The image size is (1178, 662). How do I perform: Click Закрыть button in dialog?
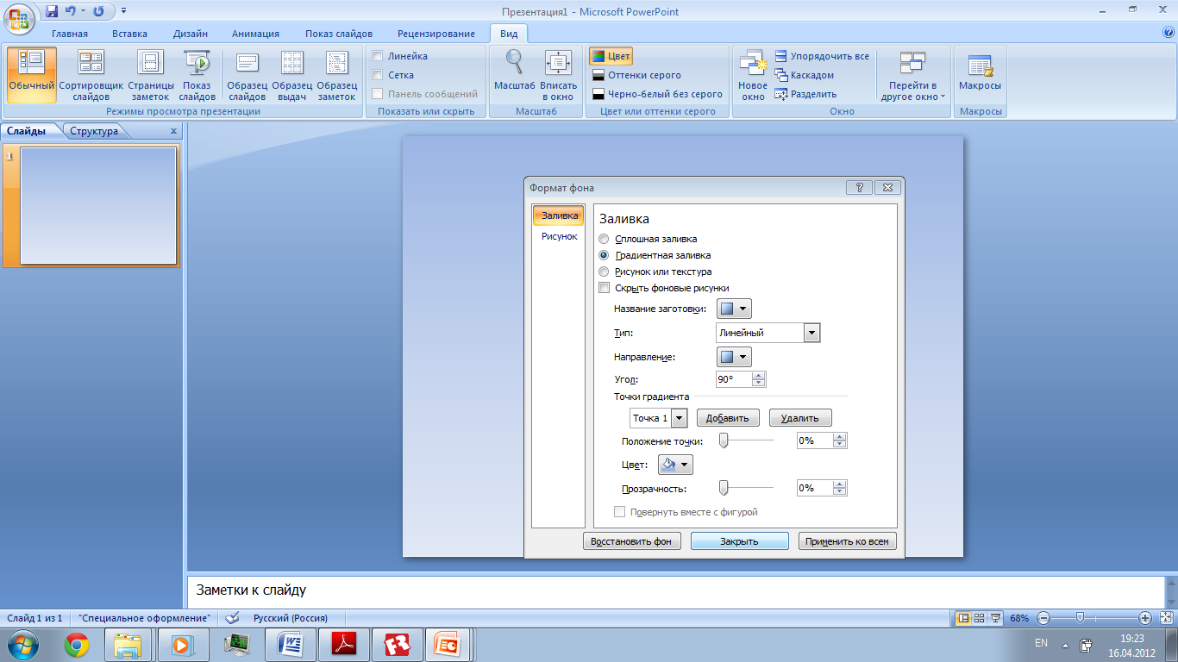click(x=739, y=541)
